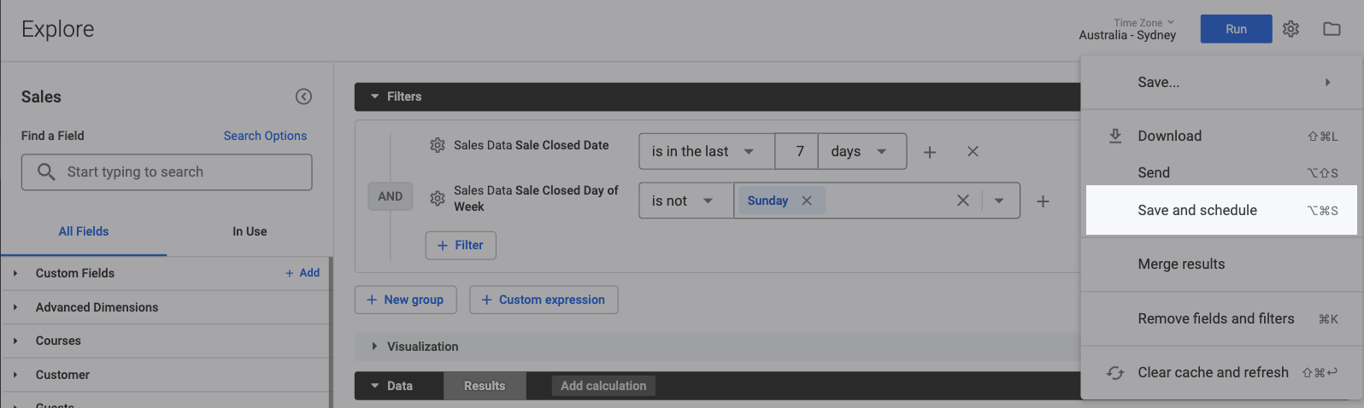Click the Custom expression button
The image size is (1364, 408).
[x=544, y=300]
